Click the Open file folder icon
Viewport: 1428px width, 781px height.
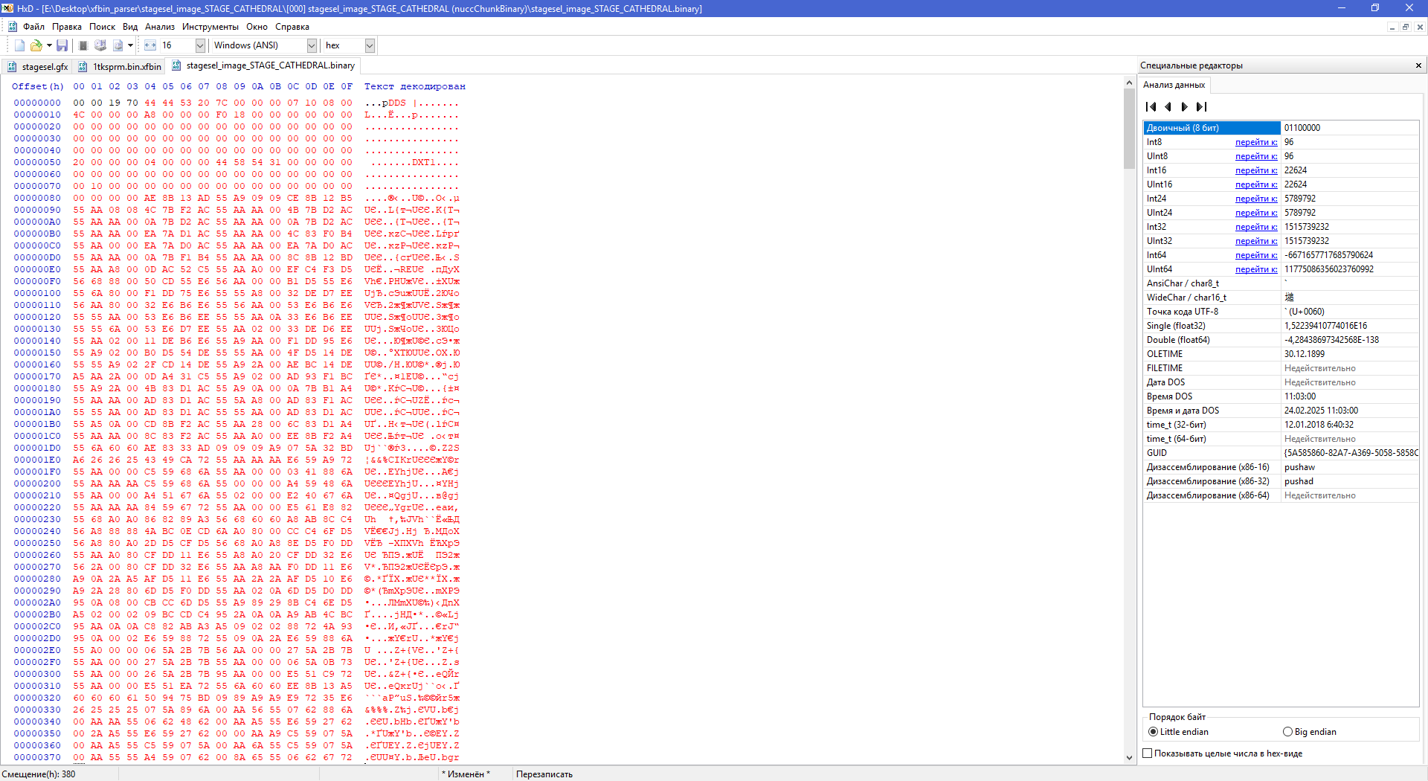pos(36,45)
